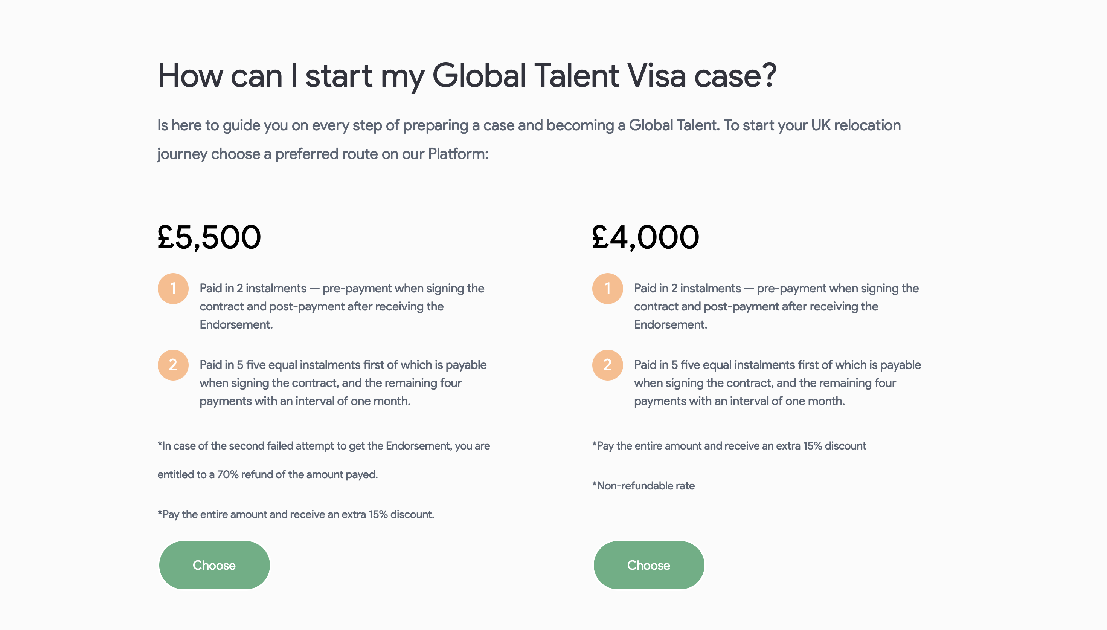Click 'journey choose a preferred route' text line
Screen dimensions: 1107x630
coord(323,154)
